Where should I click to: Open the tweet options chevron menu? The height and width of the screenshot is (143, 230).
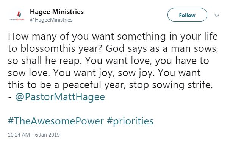point(217,15)
